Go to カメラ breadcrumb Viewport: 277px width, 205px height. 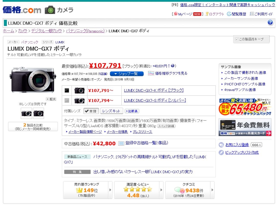point(23,31)
